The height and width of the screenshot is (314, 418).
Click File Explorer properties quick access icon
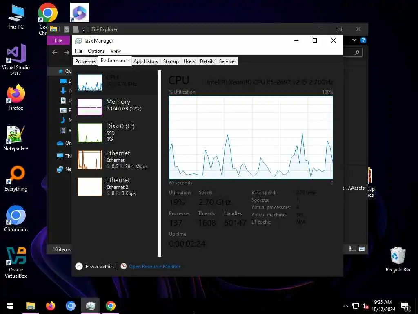tap(67, 29)
